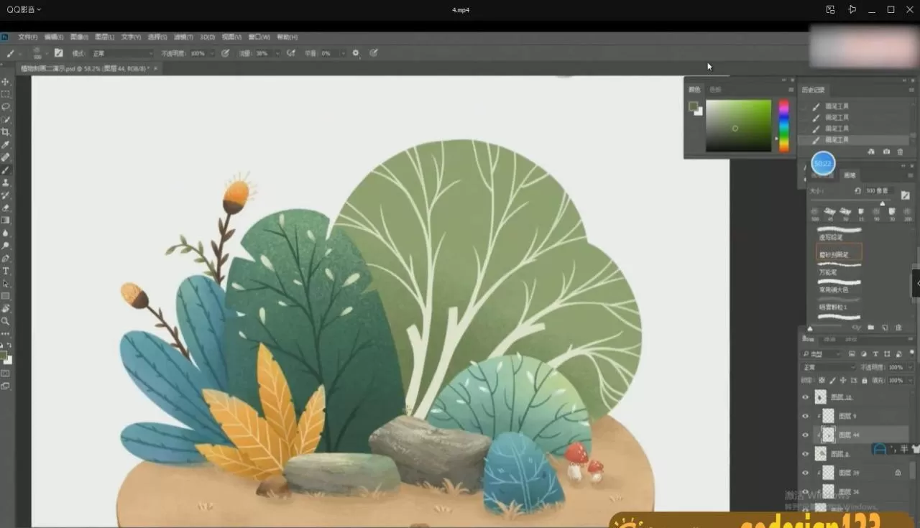
Task: Click the brush size 500 像素 field
Action: [877, 191]
